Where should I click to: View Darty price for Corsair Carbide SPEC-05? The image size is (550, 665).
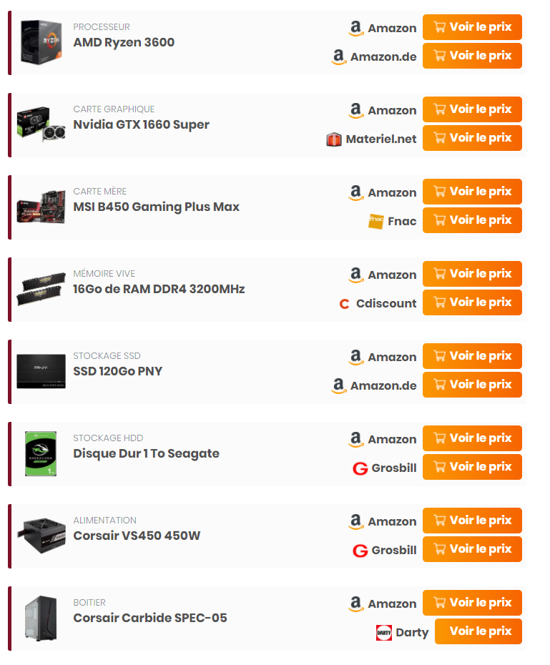click(478, 631)
